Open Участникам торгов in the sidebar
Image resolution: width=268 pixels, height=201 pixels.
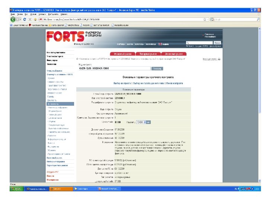[x=55, y=57]
